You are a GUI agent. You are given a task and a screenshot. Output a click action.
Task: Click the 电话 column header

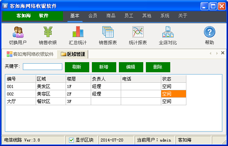[x=141, y=79]
